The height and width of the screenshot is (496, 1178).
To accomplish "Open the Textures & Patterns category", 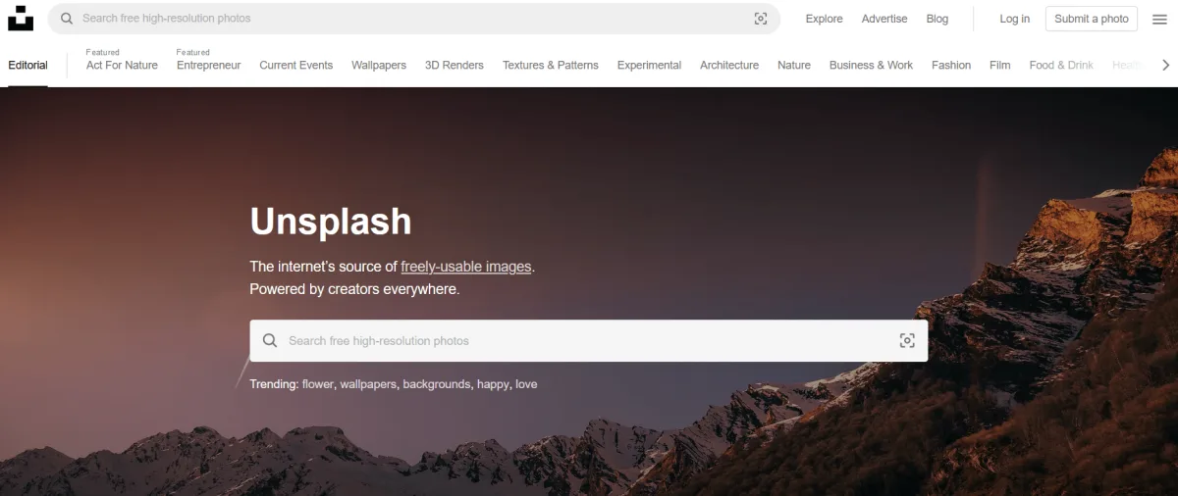I will (550, 65).
